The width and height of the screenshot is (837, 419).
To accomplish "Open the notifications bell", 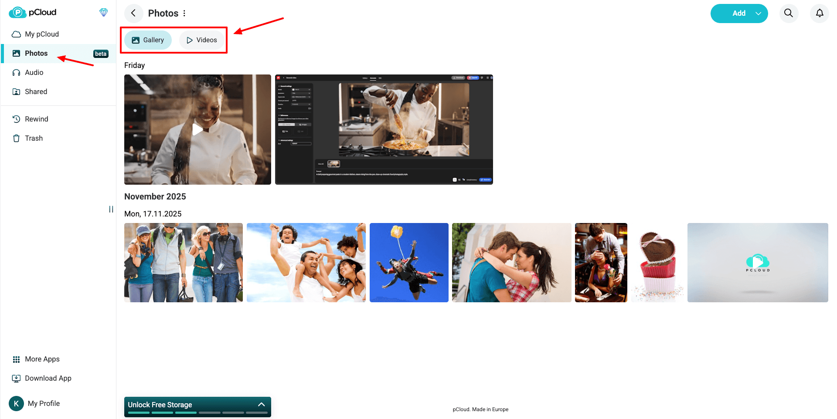I will point(820,13).
